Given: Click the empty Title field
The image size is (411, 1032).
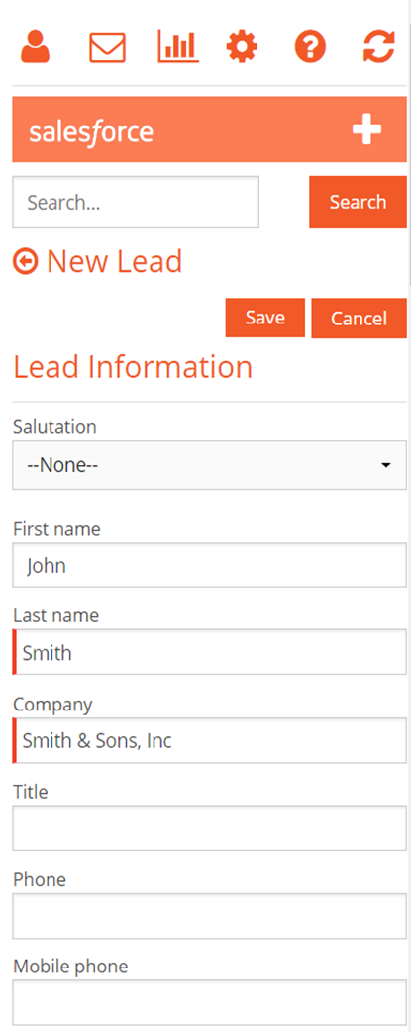Looking at the screenshot, I should coord(209,829).
